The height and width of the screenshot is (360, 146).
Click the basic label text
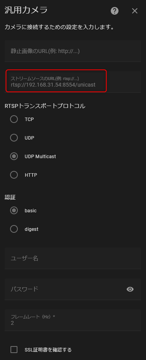pos(31,211)
